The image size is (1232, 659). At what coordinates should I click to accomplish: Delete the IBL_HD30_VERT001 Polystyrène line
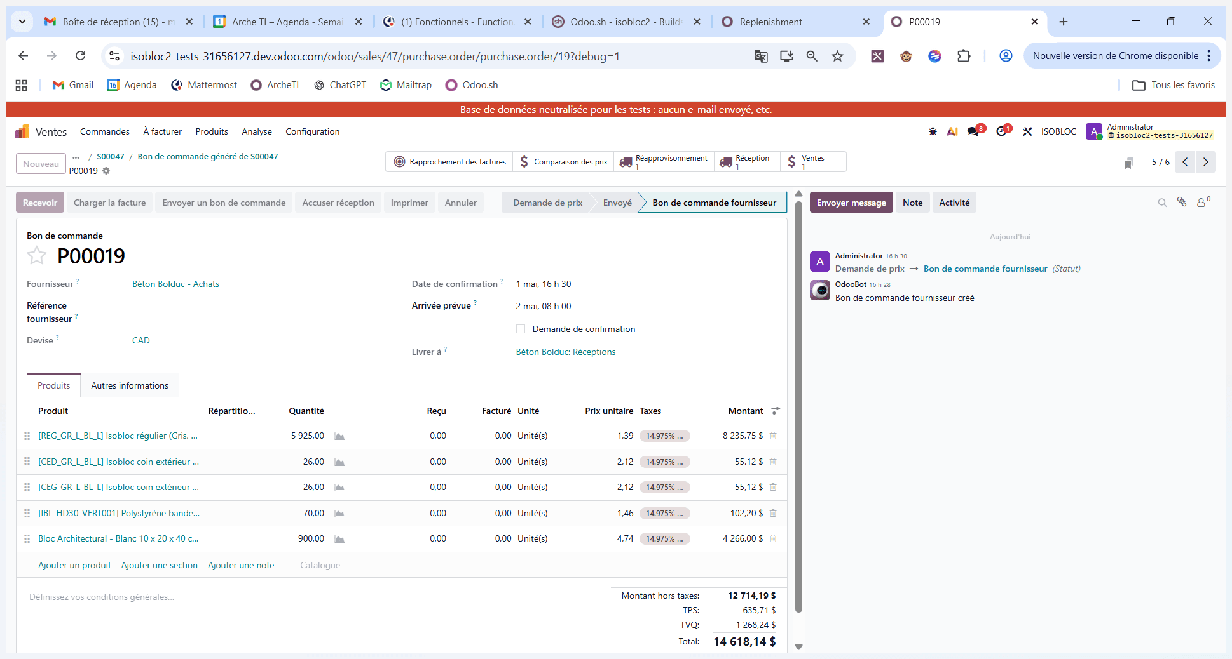pyautogui.click(x=773, y=513)
